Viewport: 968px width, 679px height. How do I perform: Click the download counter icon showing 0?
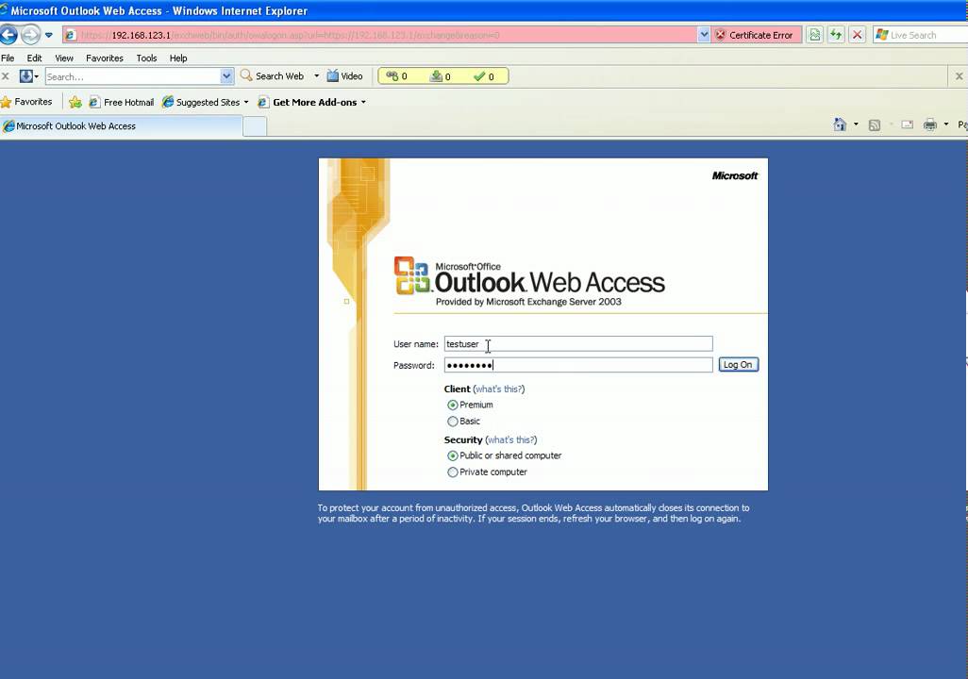tap(441, 76)
